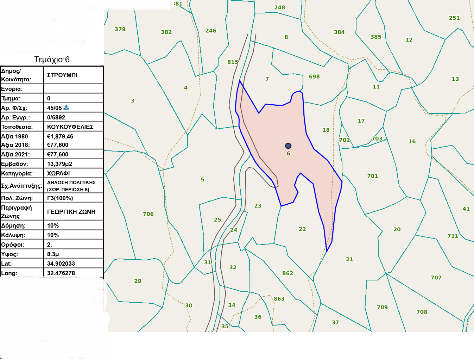Click the download icon beside 45/05
Image resolution: width=474 pixels, height=359 pixels.
66,107
